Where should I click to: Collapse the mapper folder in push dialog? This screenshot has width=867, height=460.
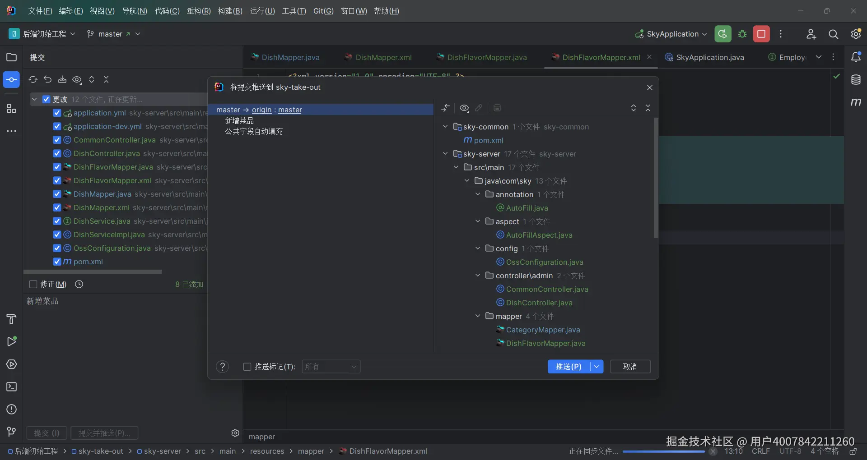[478, 316]
